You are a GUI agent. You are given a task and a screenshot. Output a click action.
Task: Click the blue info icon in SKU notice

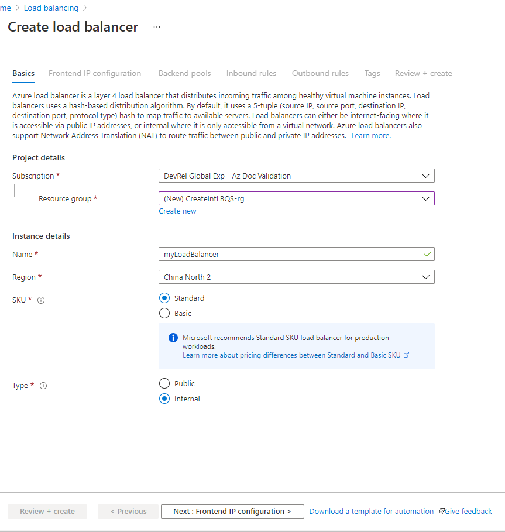pyautogui.click(x=173, y=338)
